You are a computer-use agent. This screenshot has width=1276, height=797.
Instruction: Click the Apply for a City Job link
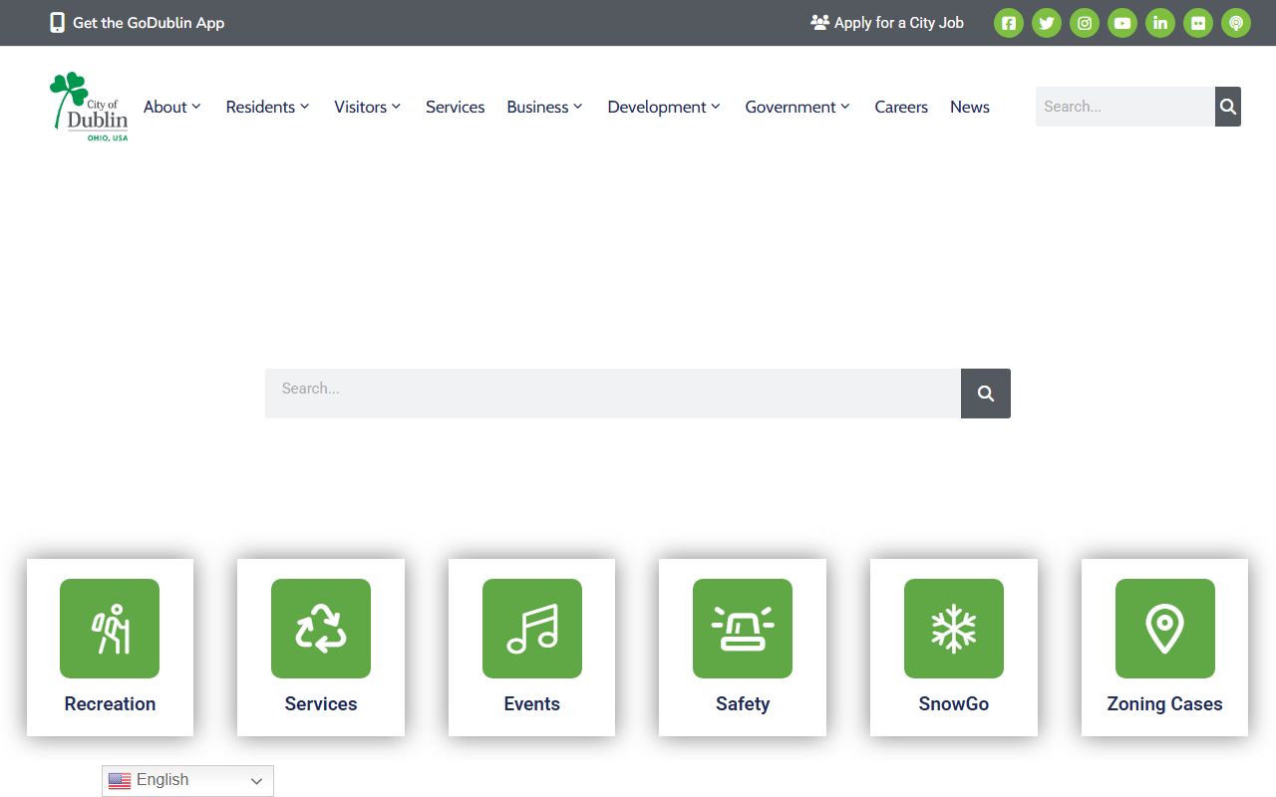[887, 23]
